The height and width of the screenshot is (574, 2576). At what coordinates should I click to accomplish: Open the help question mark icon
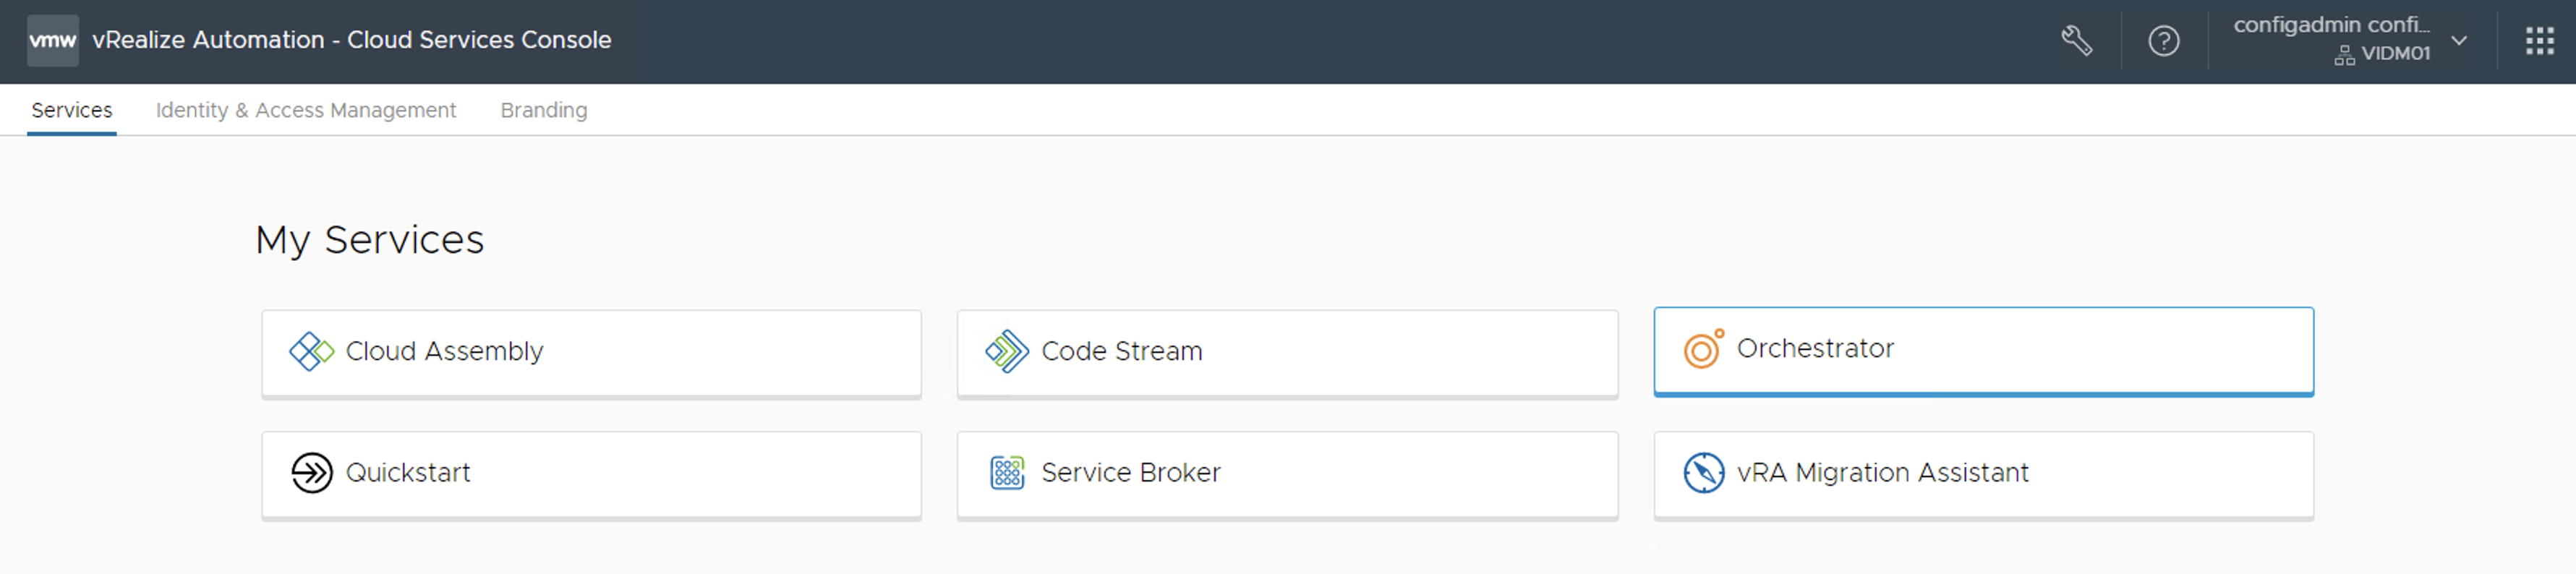click(x=2163, y=41)
